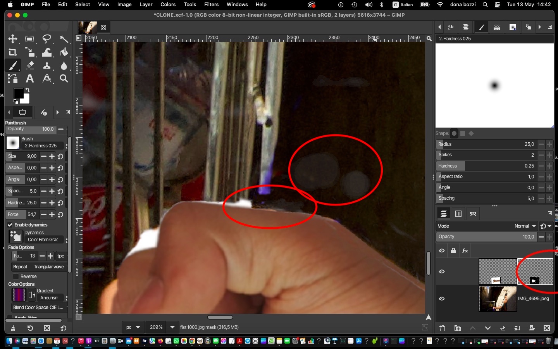This screenshot has height=349, width=558.
Task: Toggle the gradient reverse button
Action: point(32,295)
